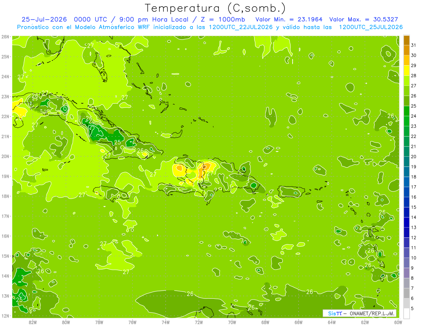Click the legend value 20 on color bar
Image resolution: width=423 pixels, height=327 pixels.
tap(413, 157)
